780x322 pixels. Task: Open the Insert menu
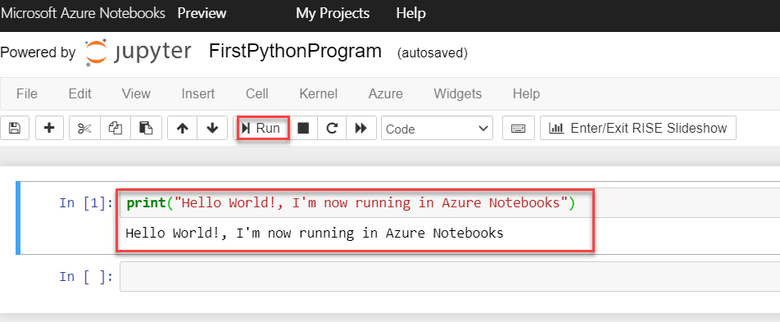coord(198,93)
